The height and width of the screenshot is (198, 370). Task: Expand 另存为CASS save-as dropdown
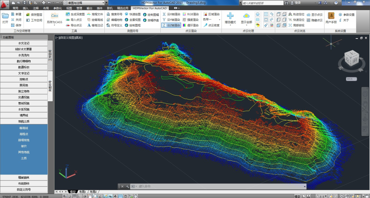pyautogui.click(x=54, y=25)
